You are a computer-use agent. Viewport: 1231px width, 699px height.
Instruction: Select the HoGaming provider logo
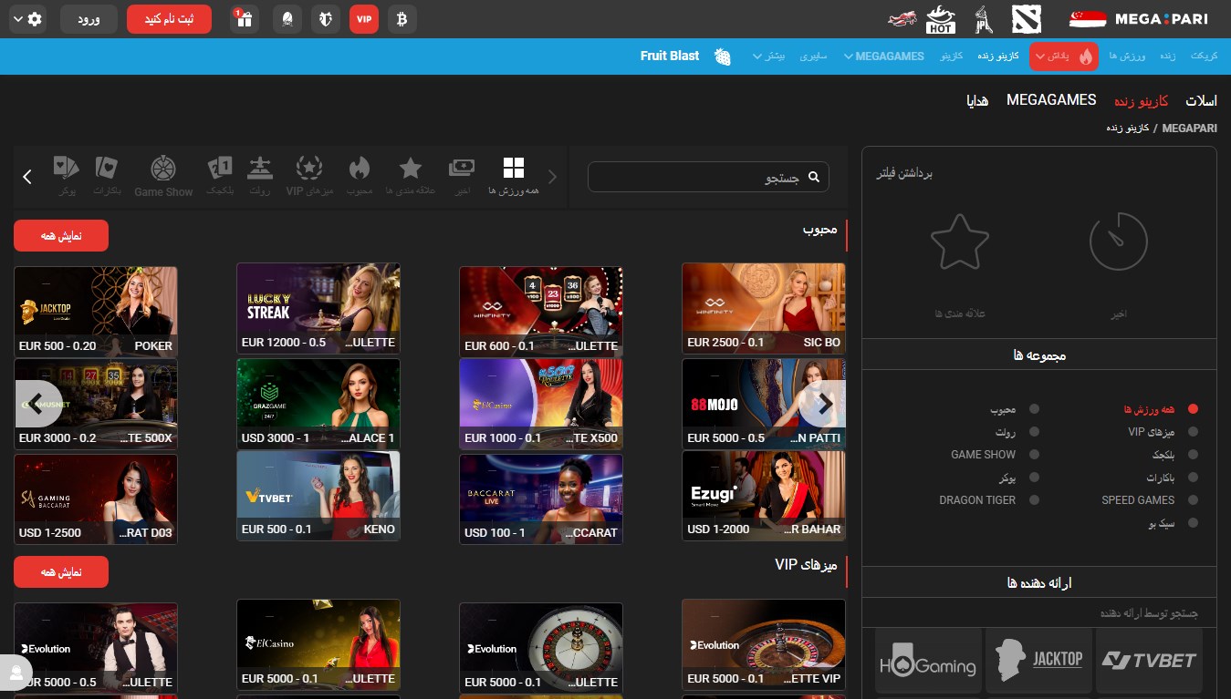point(927,662)
